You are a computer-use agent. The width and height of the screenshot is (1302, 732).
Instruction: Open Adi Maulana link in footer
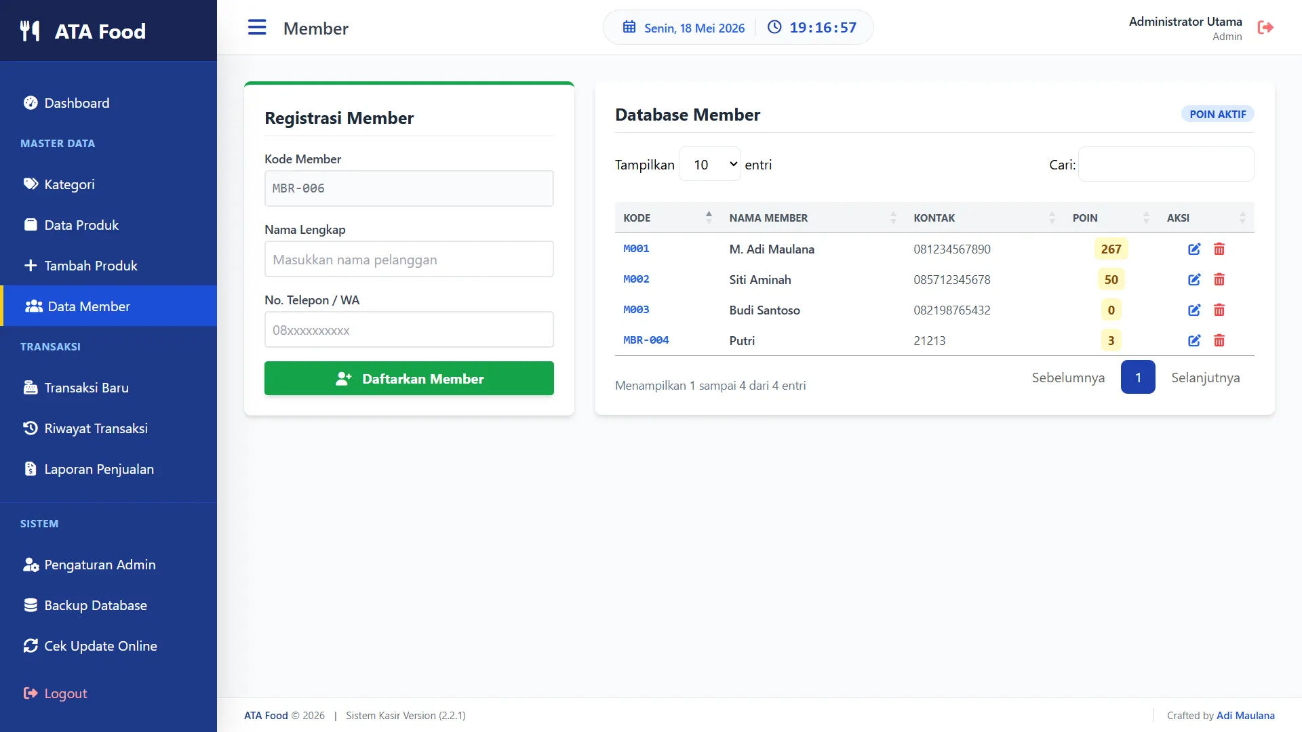[x=1245, y=716]
